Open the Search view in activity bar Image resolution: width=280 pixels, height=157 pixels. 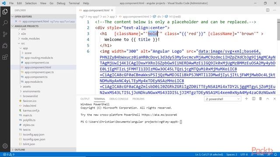point(5,23)
